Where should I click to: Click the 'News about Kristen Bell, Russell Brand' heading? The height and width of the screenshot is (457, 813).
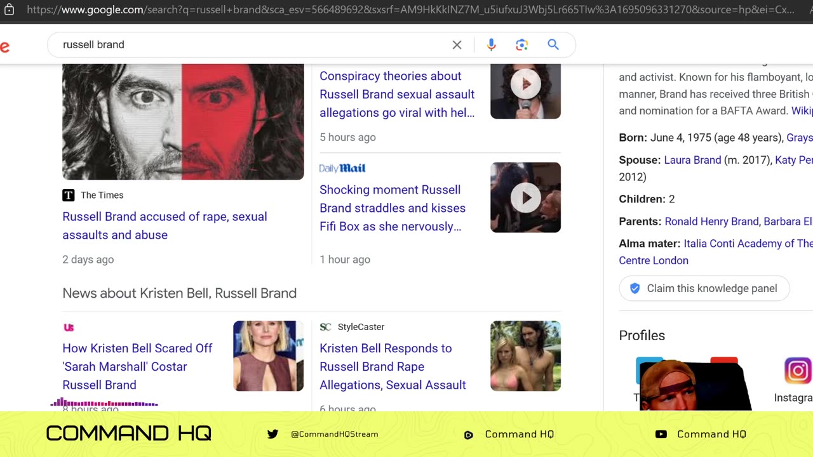(x=179, y=293)
